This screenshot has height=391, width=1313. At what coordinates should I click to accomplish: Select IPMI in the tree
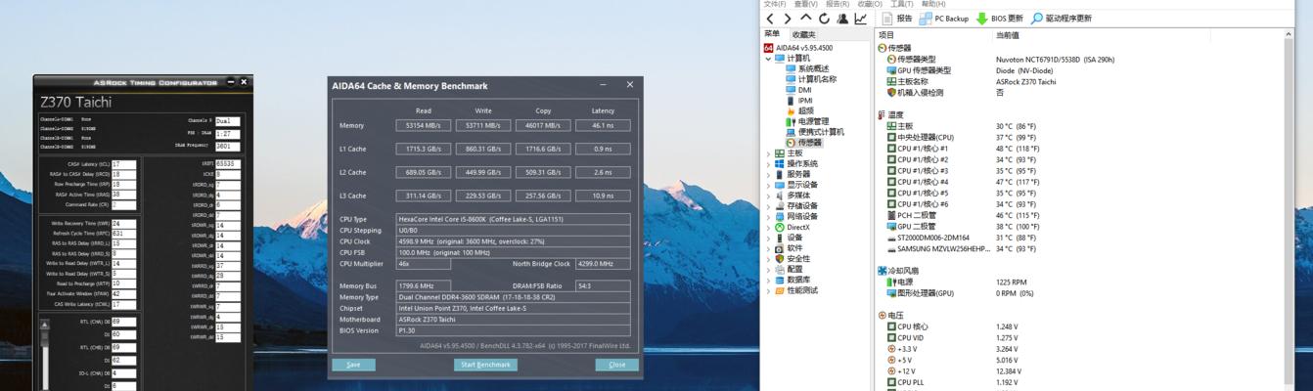click(798, 101)
